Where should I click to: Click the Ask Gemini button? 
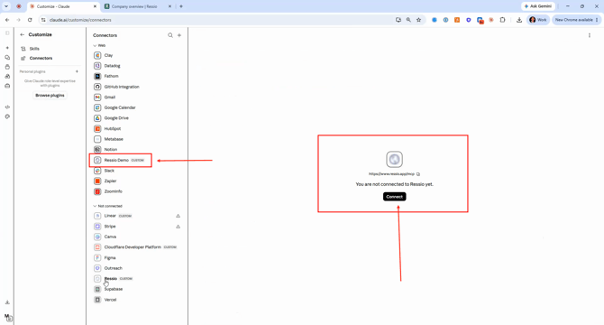[538, 6]
